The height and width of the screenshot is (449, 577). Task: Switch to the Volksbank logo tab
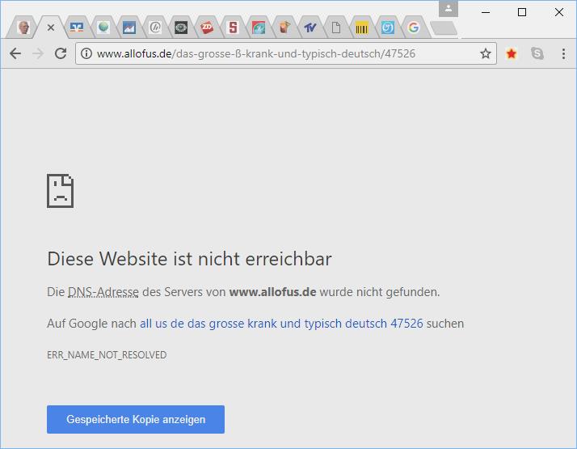[x=77, y=28]
